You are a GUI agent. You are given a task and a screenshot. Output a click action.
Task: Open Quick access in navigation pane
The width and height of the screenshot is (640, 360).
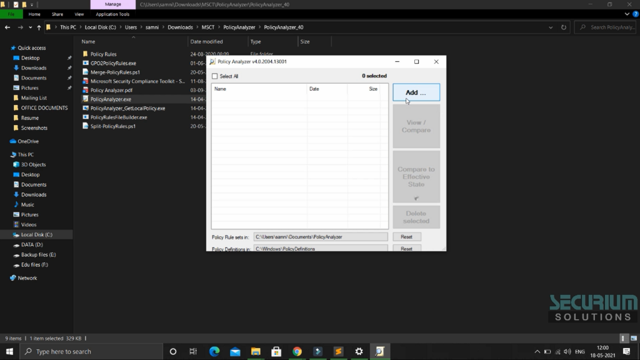(31, 47)
